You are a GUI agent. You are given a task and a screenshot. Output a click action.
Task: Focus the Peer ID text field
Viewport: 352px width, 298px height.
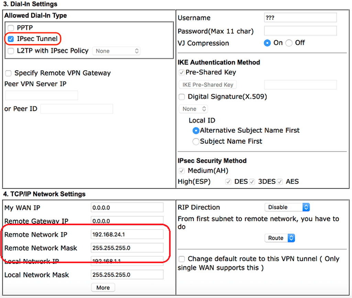77,109
